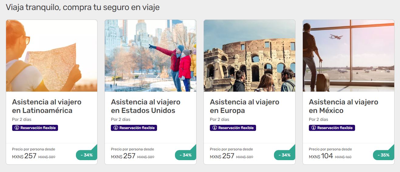
Task: Select Asistencia al viajero en Estados Unidos title
Action: (146, 106)
